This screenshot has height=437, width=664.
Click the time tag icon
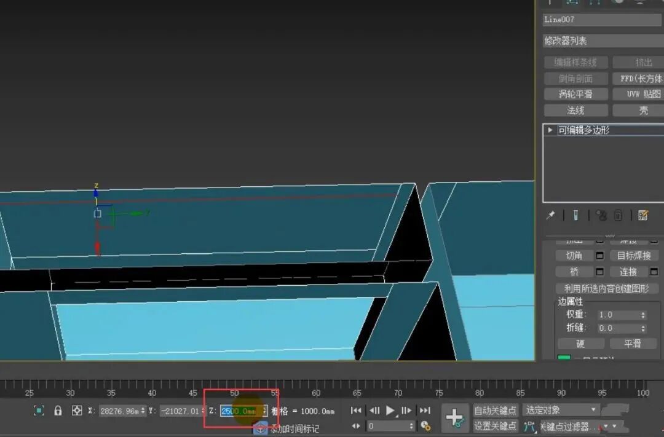(260, 428)
